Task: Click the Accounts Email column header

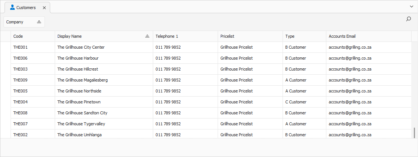Action: (369, 36)
